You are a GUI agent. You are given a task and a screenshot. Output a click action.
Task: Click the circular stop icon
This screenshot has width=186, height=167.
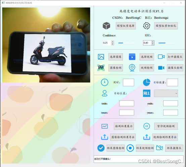[130, 148]
